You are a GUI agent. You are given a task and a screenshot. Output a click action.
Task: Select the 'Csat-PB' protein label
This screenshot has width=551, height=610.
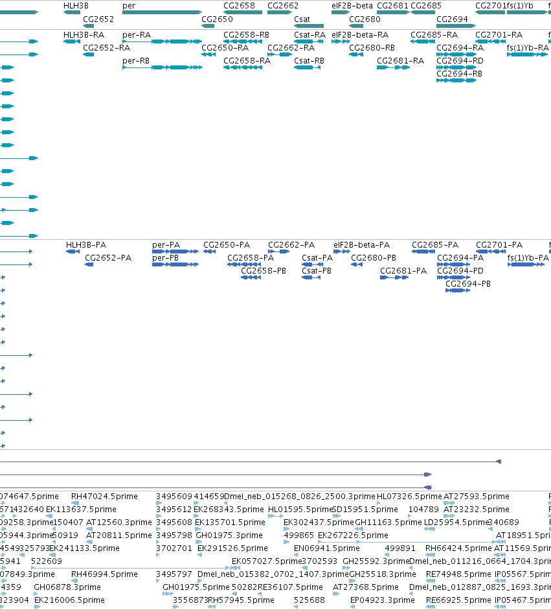317,271
